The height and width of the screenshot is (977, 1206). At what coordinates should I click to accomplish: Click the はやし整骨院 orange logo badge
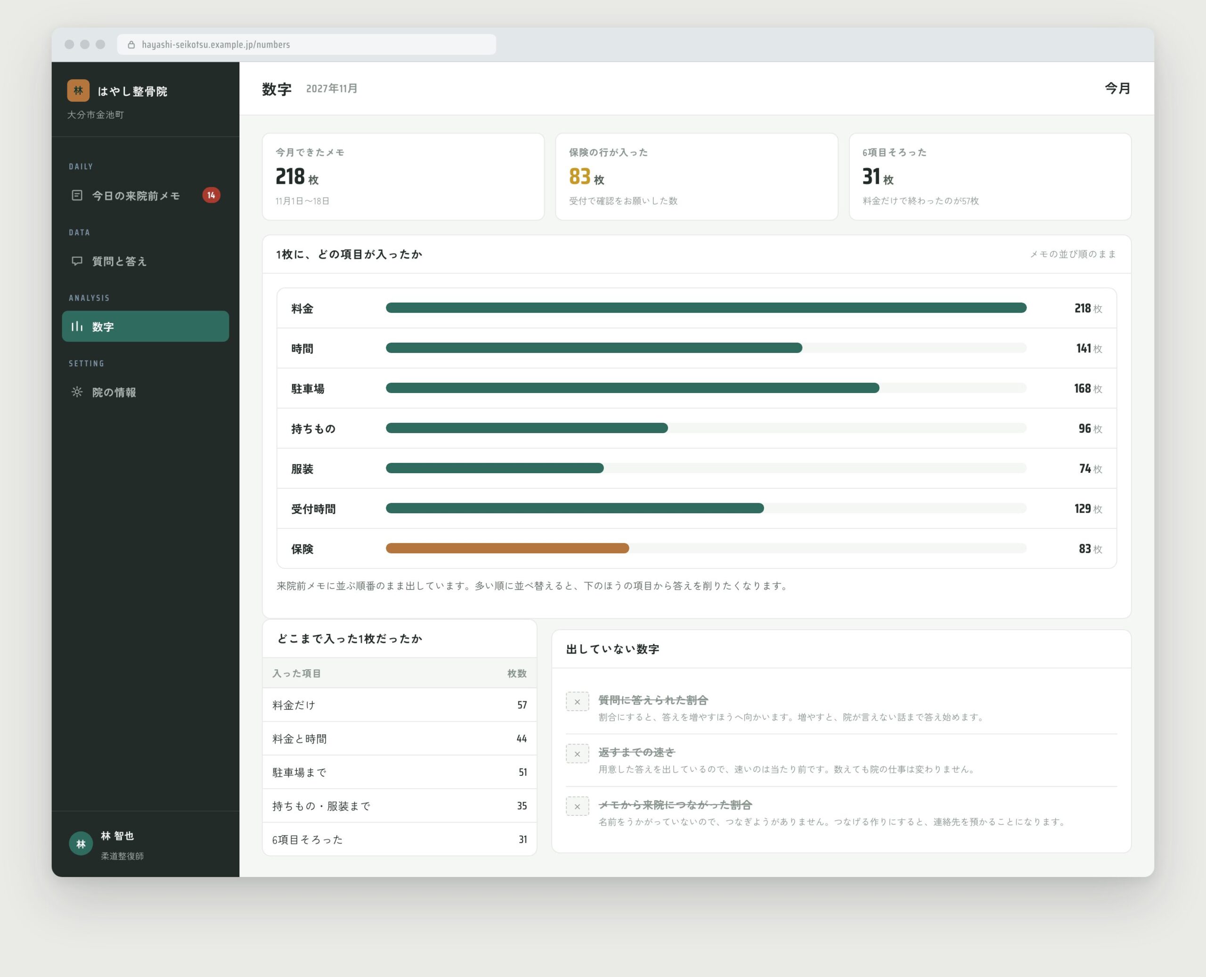[78, 90]
